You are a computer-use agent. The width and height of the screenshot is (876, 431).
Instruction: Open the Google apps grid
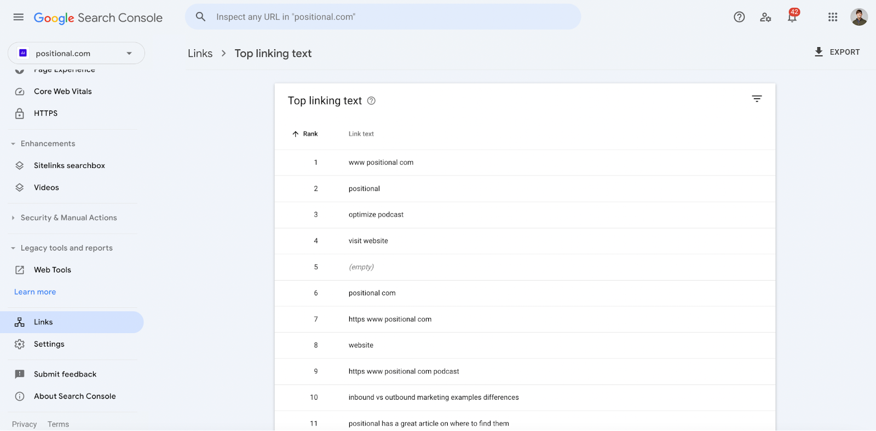pyautogui.click(x=833, y=17)
